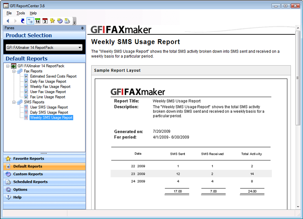
Task: Click the Daily Fax Usage Report icon
Action: click(26, 81)
